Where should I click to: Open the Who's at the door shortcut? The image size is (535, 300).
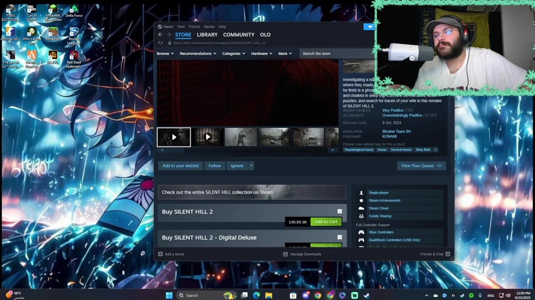32,36
